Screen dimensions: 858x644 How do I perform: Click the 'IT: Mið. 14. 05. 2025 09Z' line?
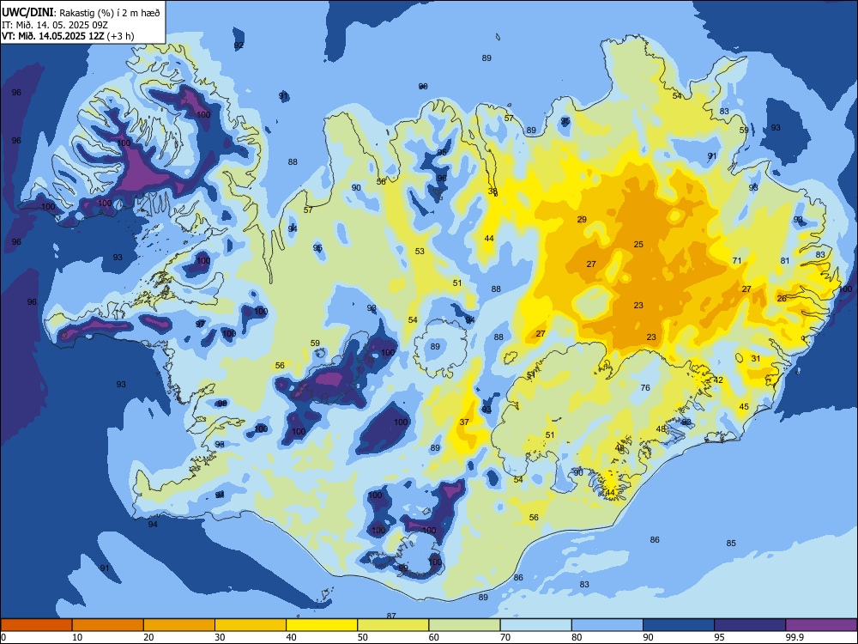pos(53,24)
